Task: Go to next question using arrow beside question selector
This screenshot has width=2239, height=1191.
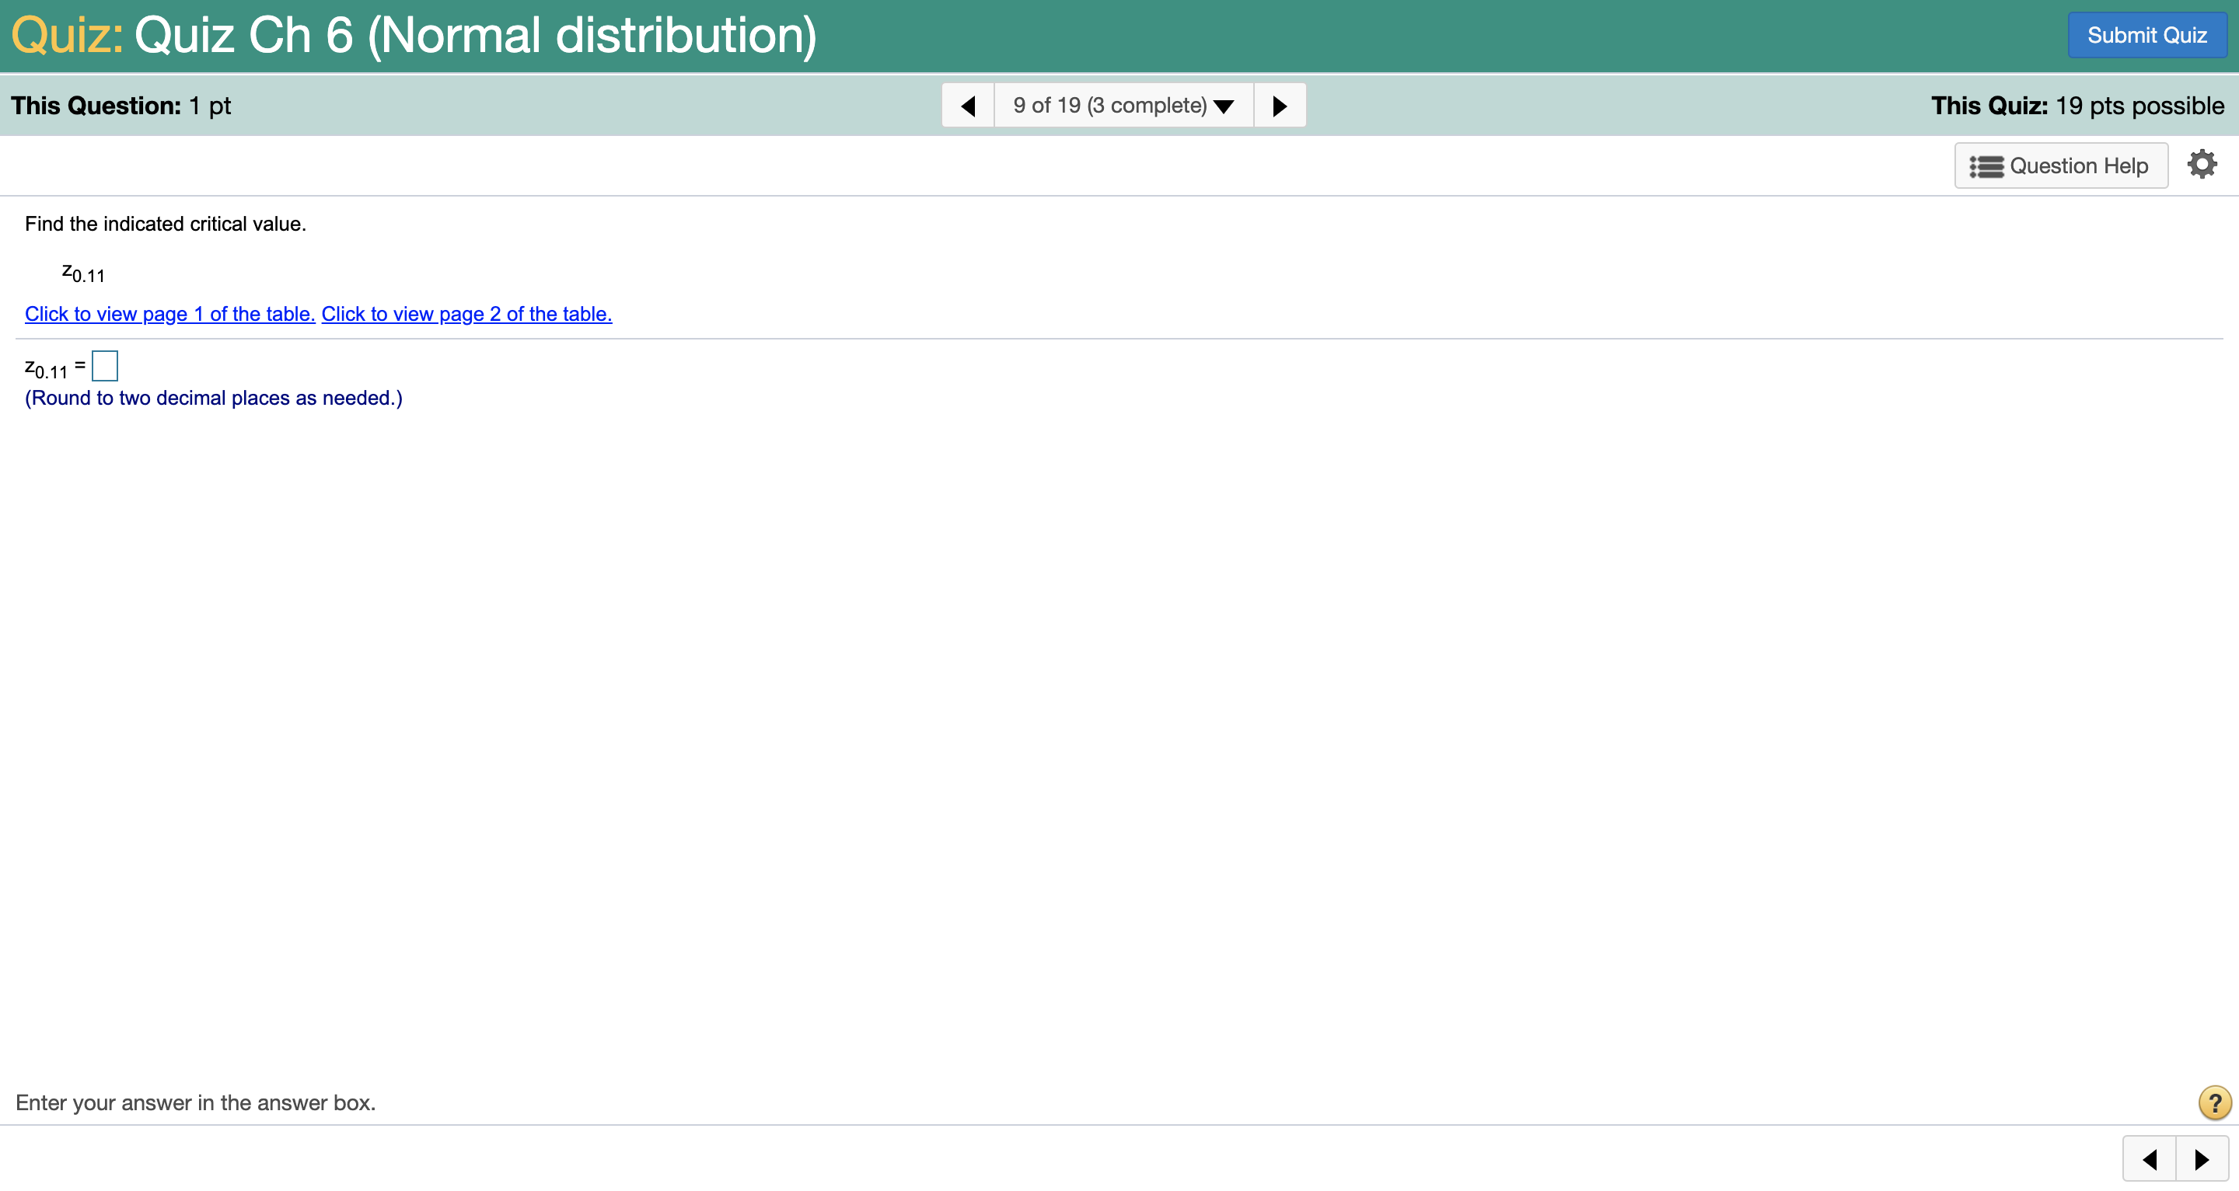Action: (x=1279, y=106)
